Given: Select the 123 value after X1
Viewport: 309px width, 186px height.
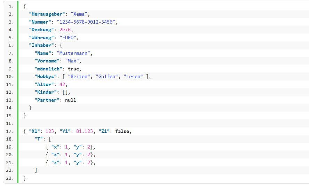Looking at the screenshot, I should [50, 131].
